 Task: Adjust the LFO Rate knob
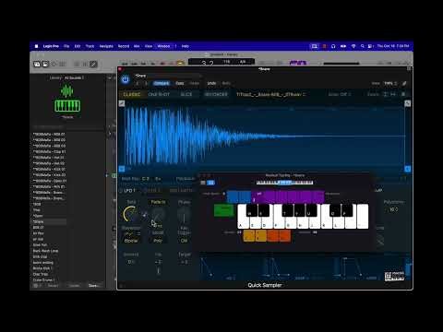coord(131,214)
